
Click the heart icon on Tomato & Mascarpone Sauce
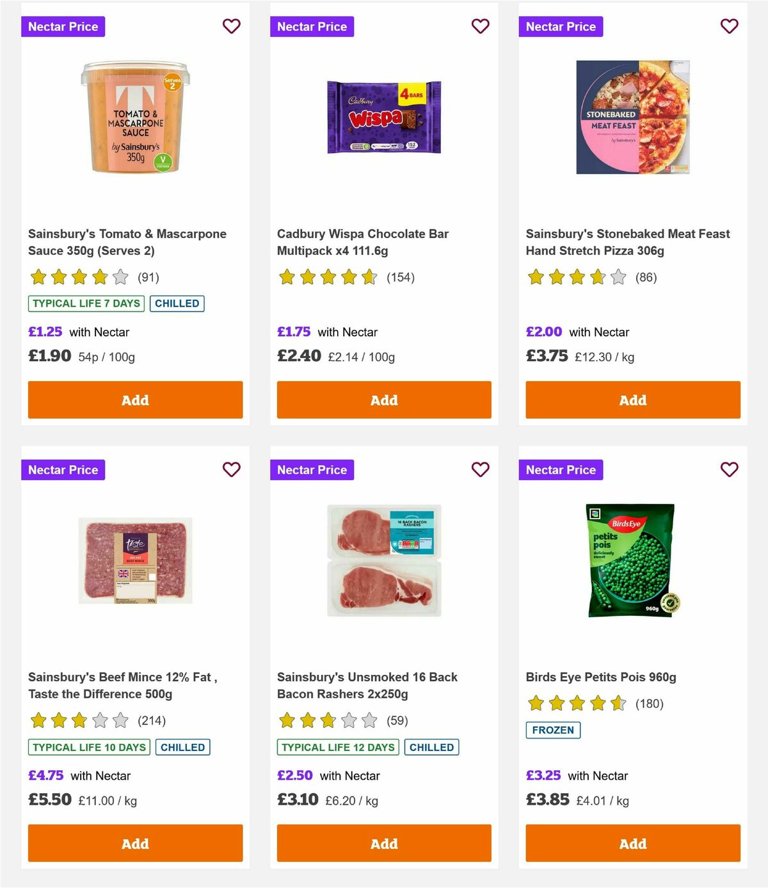pos(231,26)
